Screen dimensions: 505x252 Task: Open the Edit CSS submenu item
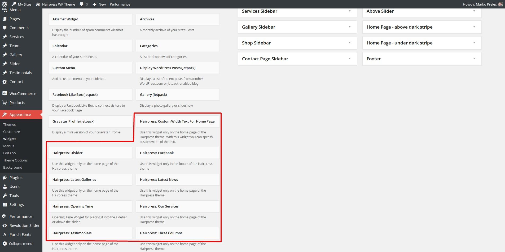pos(10,153)
